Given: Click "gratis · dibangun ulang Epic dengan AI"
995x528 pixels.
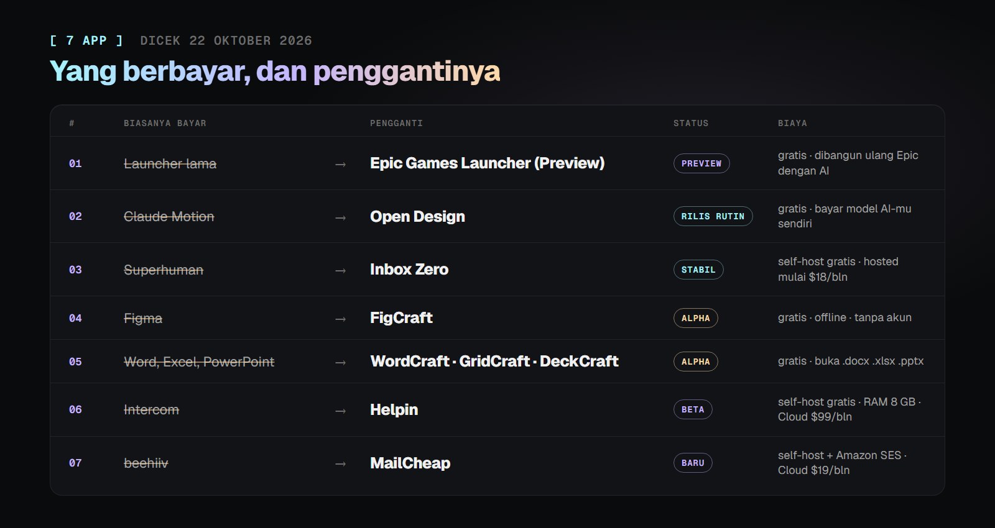Looking at the screenshot, I should tap(848, 163).
